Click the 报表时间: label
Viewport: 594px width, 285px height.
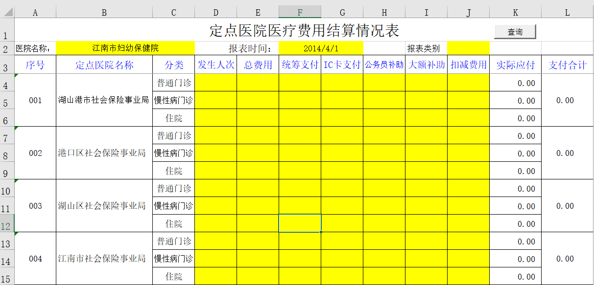250,48
